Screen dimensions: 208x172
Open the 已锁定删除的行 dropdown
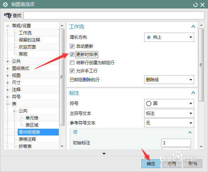point(169,80)
